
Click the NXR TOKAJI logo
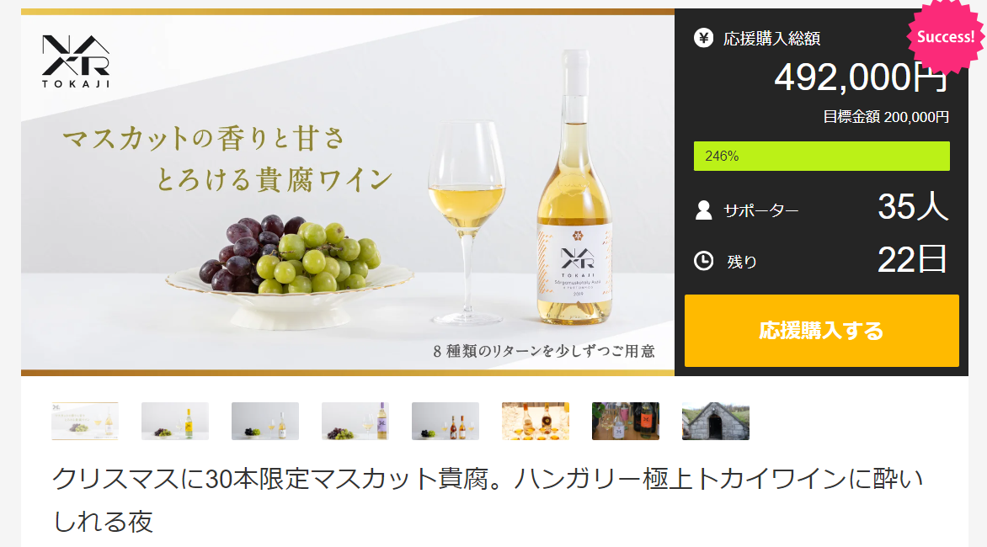[76, 61]
